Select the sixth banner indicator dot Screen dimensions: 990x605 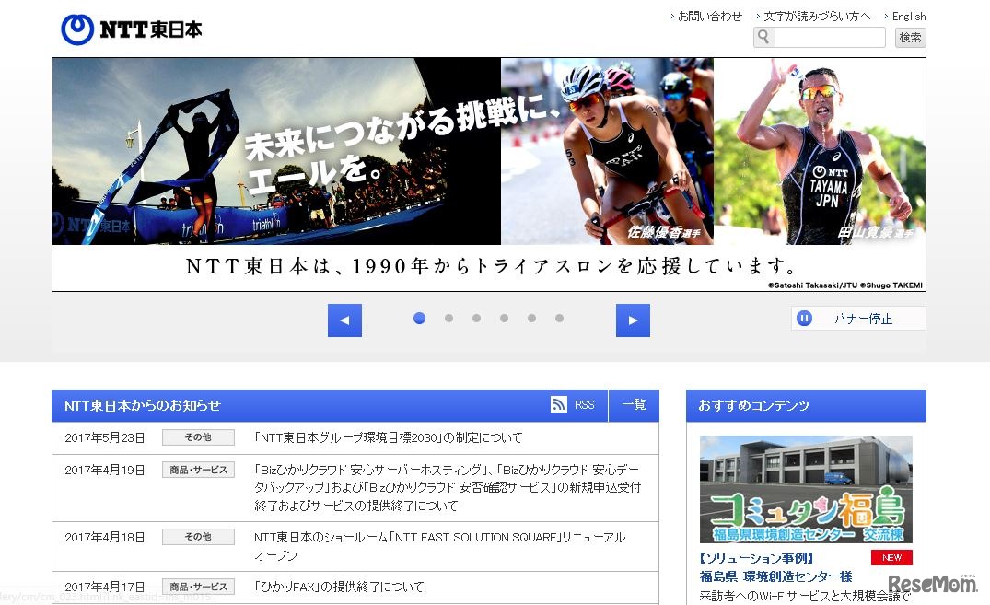click(559, 319)
